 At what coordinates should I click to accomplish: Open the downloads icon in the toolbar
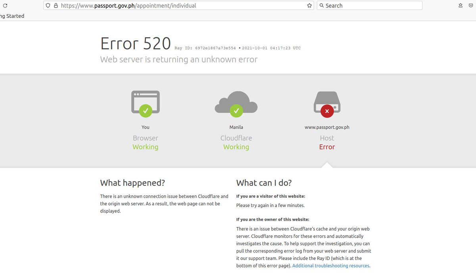(x=461, y=6)
